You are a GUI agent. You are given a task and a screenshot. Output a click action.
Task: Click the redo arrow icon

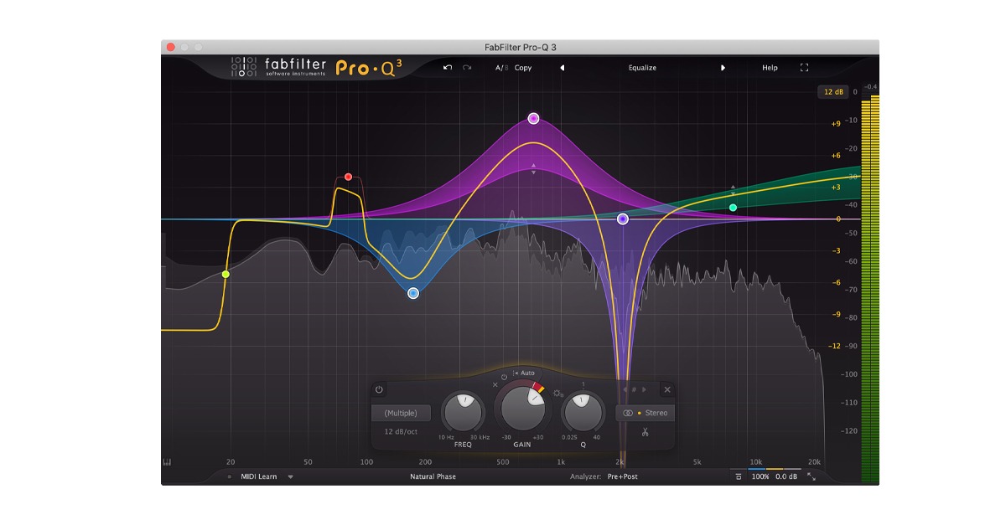pos(467,68)
